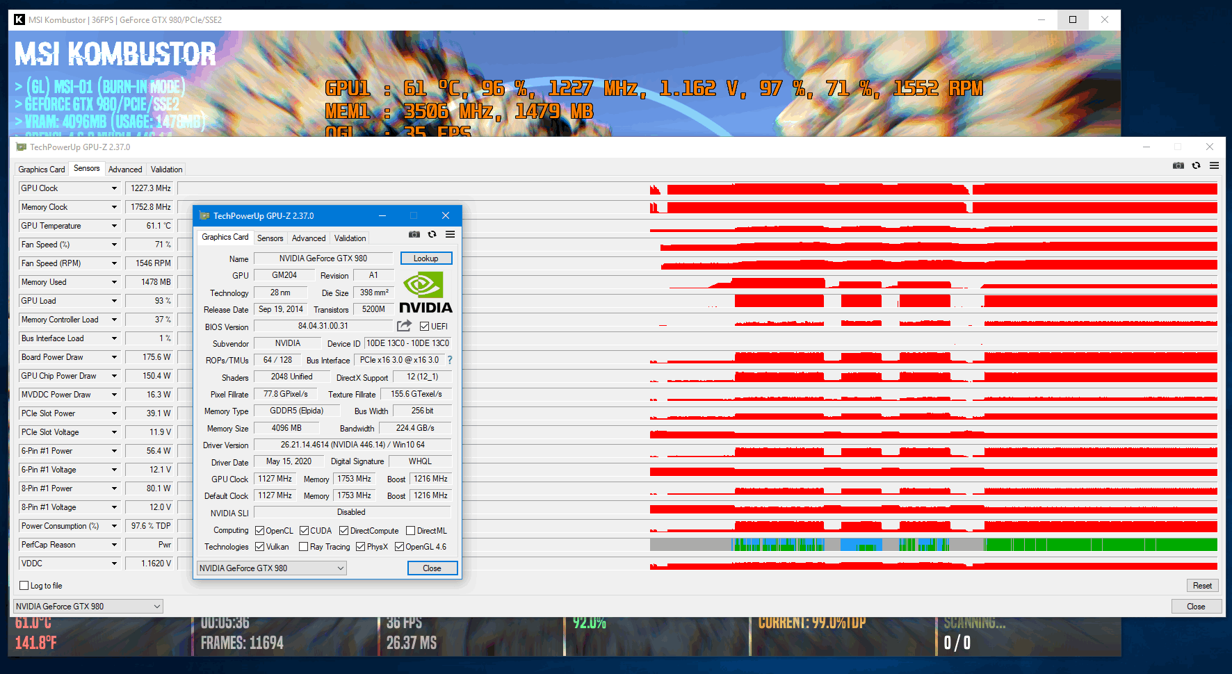Click the Sensors window GPU-Z title icon
Image resolution: width=1232 pixels, height=674 pixels.
coord(21,147)
